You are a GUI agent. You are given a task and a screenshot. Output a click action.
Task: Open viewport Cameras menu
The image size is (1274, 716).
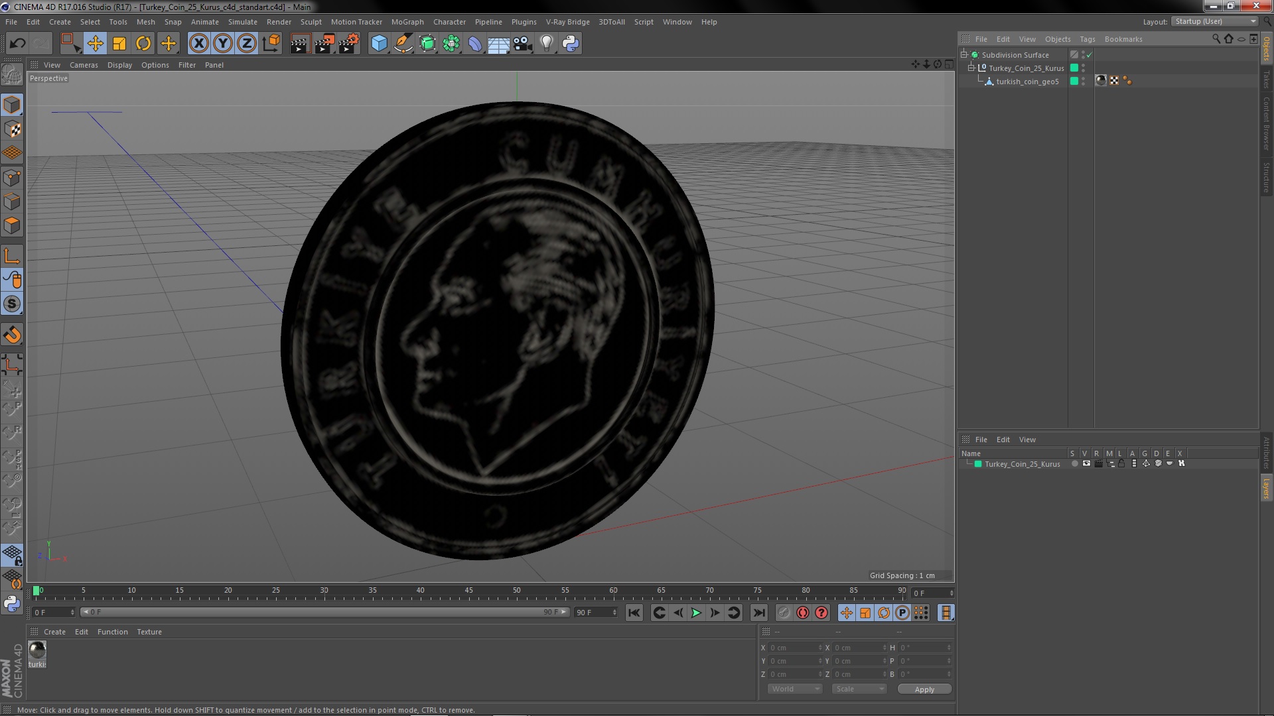coord(84,65)
